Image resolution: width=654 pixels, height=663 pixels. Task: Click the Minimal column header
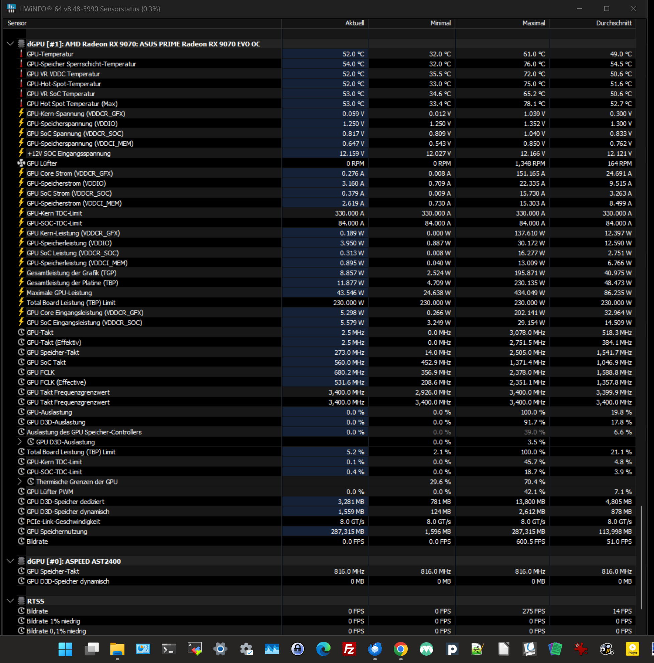(411, 23)
